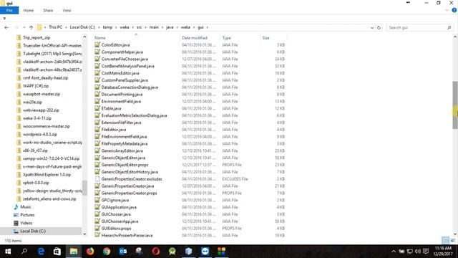Open the View ribbon tab

point(67,10)
